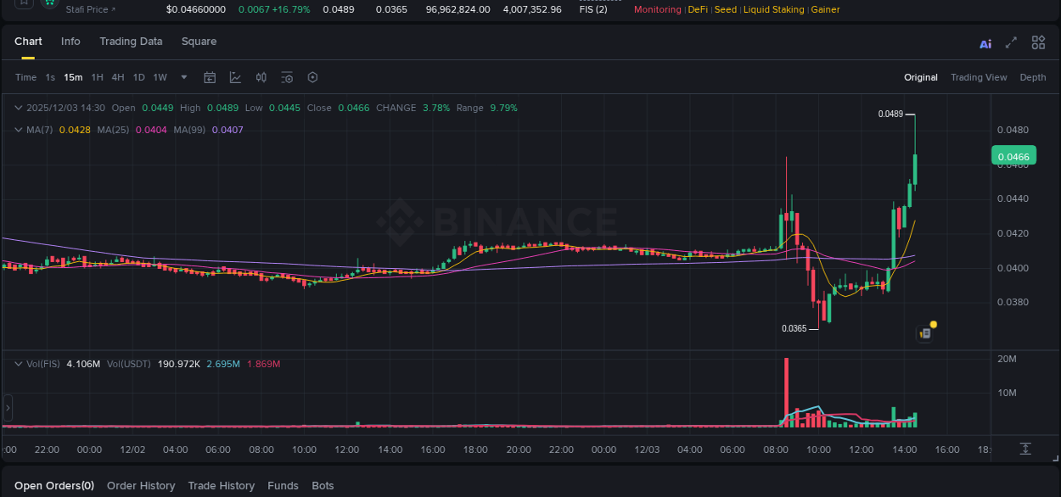
Task: Open chart in fullscreen with expand arrows icon
Action: 1011,42
